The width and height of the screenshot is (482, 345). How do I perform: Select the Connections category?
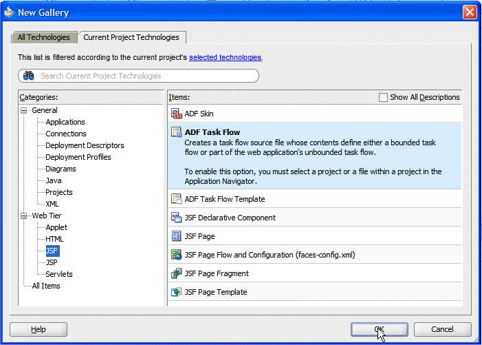[x=66, y=134]
